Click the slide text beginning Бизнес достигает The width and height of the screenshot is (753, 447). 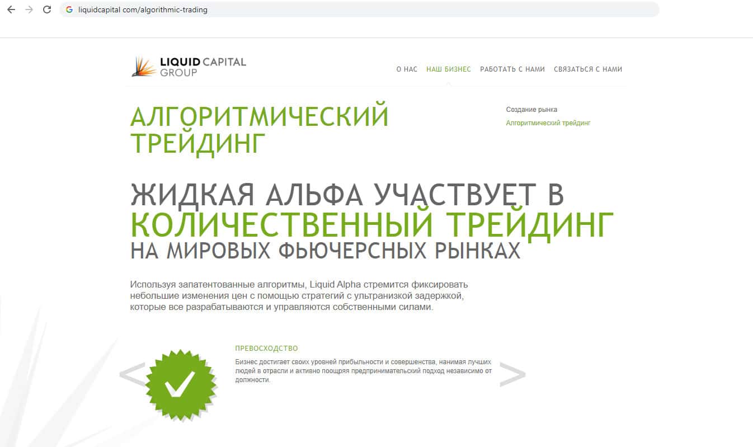point(364,371)
